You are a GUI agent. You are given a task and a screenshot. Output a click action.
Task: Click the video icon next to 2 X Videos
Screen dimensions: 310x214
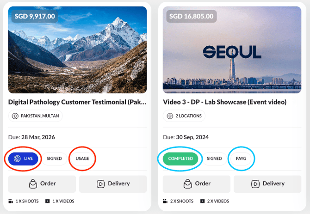pos(203,201)
